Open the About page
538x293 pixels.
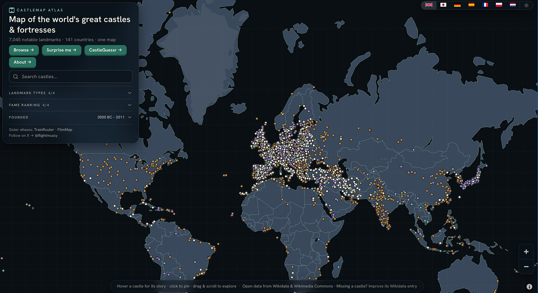pos(22,62)
